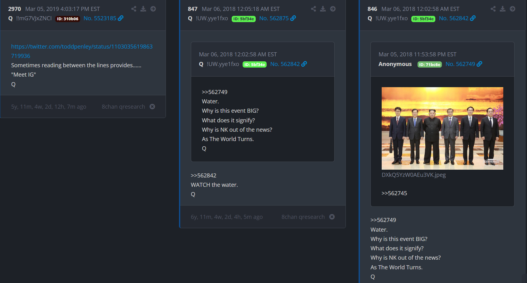Share post 847
The image size is (527, 283).
pyautogui.click(x=313, y=9)
